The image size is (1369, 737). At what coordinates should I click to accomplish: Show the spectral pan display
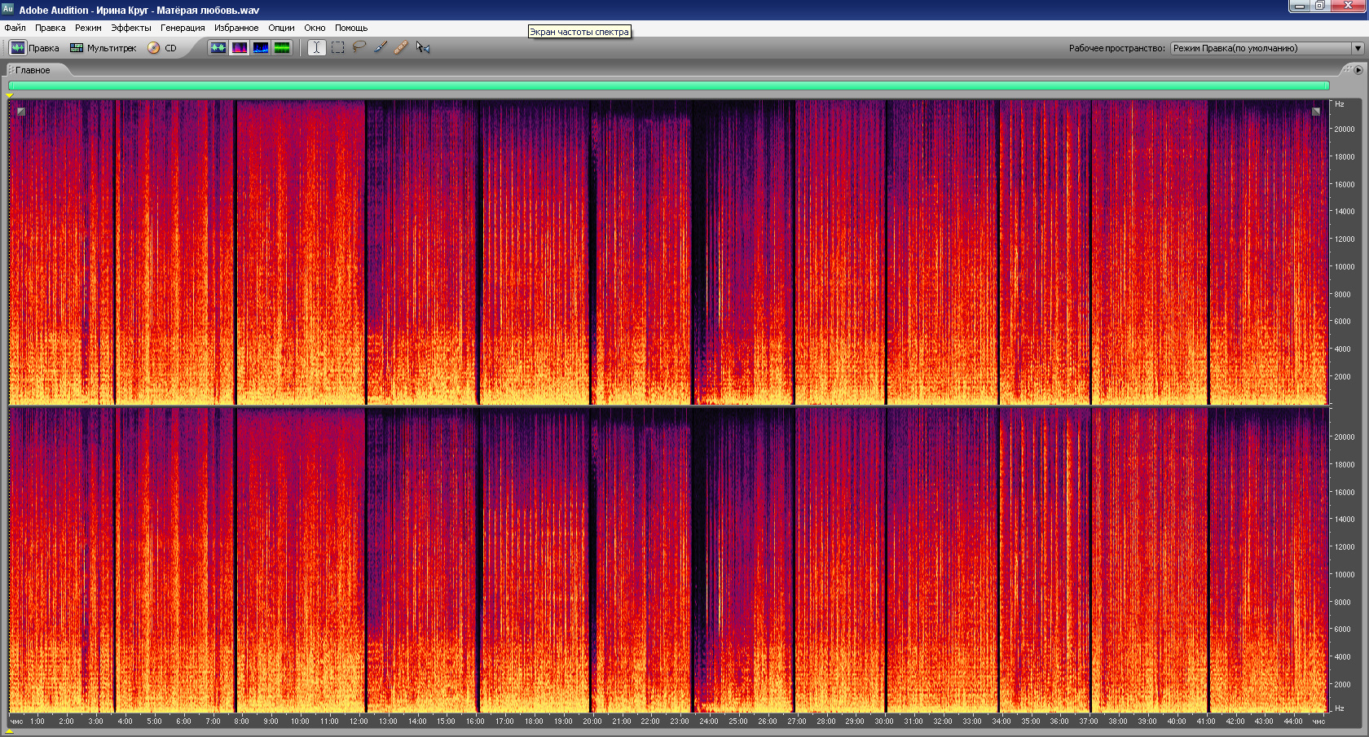click(x=261, y=48)
